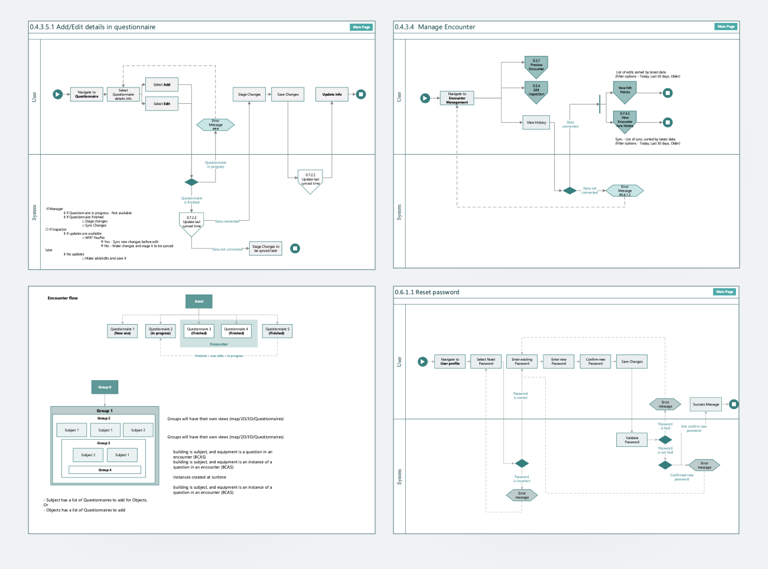Select Questionnaire 2 (In progress) box
Image resolution: width=768 pixels, height=569 pixels.
pos(161,331)
